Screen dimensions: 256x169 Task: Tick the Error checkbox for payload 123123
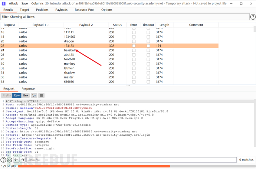click(134, 46)
